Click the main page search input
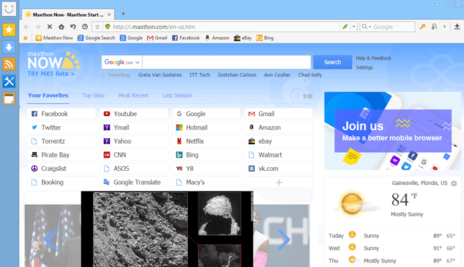The width and height of the screenshot is (464, 267). pyautogui.click(x=227, y=62)
